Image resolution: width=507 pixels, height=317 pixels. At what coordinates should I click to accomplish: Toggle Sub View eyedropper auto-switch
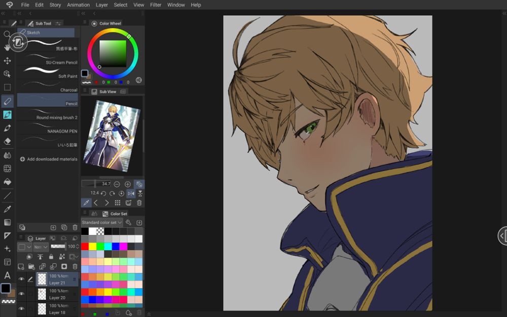click(86, 203)
